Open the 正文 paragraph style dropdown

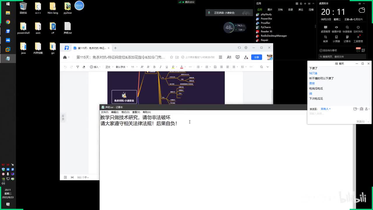point(109,67)
